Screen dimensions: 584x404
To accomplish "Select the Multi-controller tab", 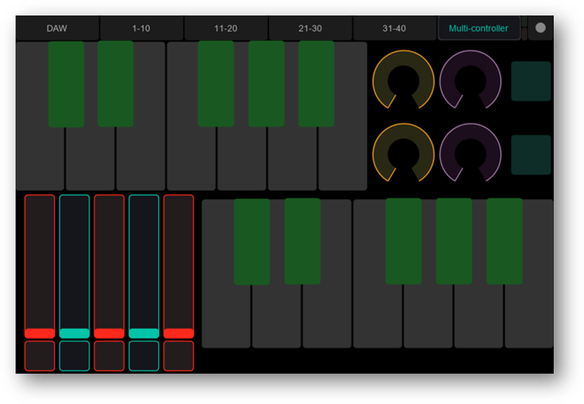I will (x=478, y=28).
